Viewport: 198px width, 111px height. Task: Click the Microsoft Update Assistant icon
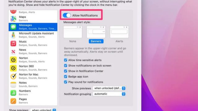click(x=13, y=35)
